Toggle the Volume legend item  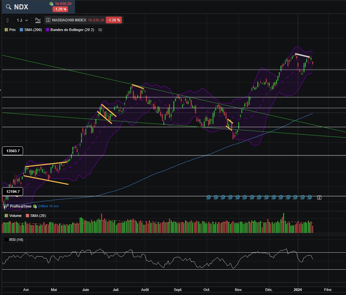point(13,216)
